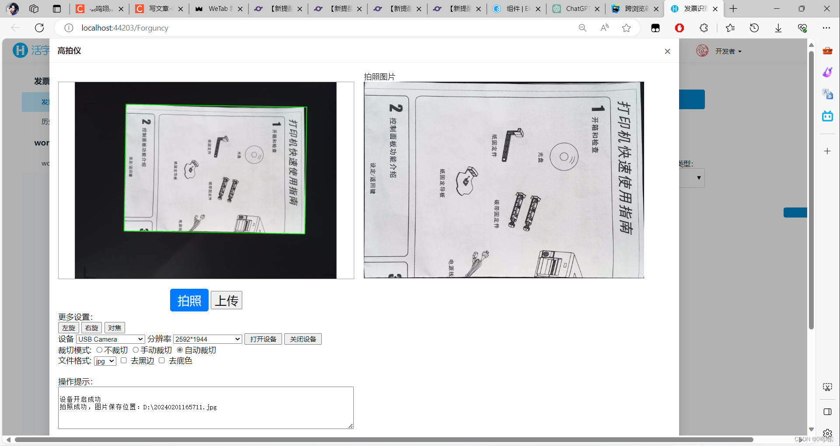Open the sidebar Bilibili icon
Screen dimensions: 840x446
coord(827,116)
